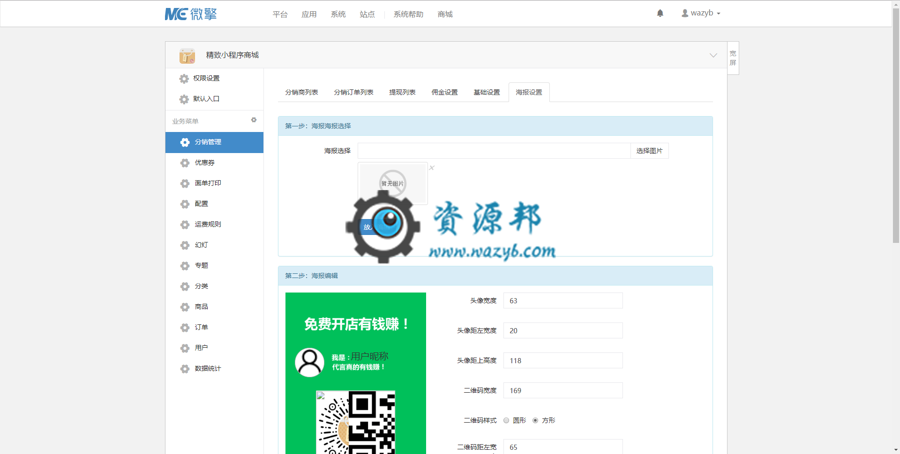Screen dimensions: 900x454
Task: Open the notification bell
Action: [660, 13]
